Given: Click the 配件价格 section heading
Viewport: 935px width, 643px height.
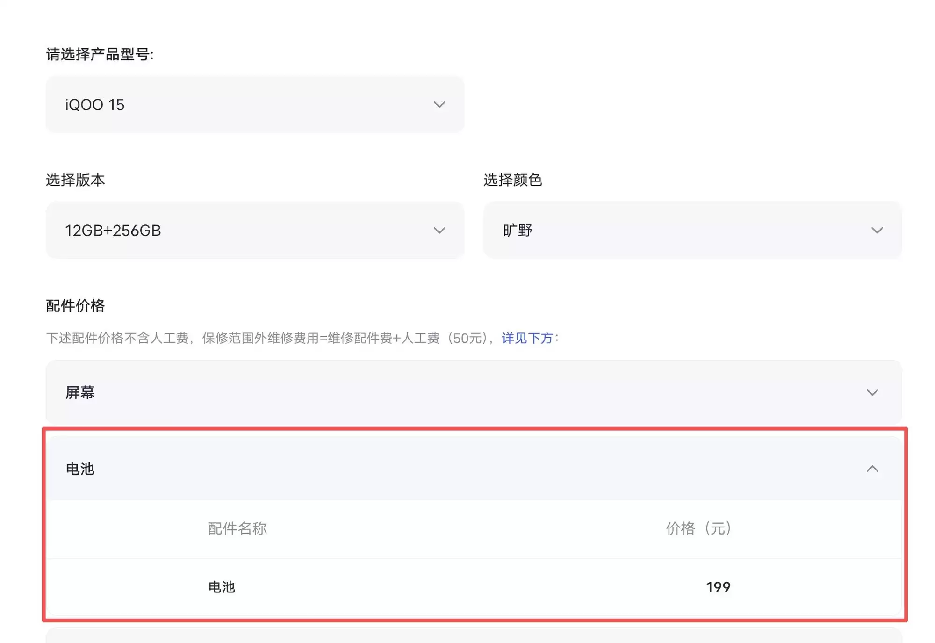Looking at the screenshot, I should pyautogui.click(x=75, y=306).
